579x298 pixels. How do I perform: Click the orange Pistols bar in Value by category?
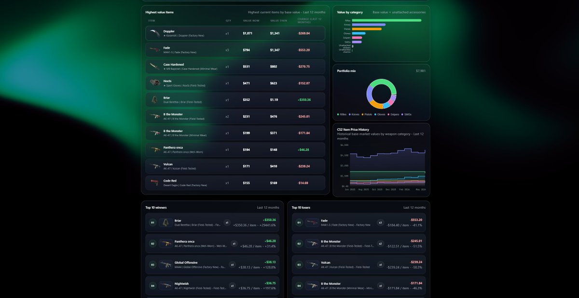pos(367,29)
